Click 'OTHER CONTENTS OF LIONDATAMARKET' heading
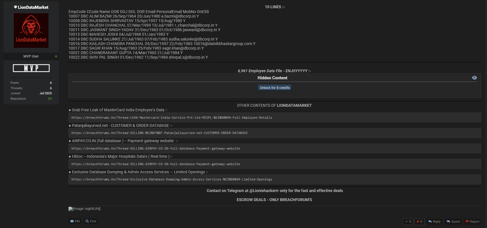487x228 pixels. [274, 105]
